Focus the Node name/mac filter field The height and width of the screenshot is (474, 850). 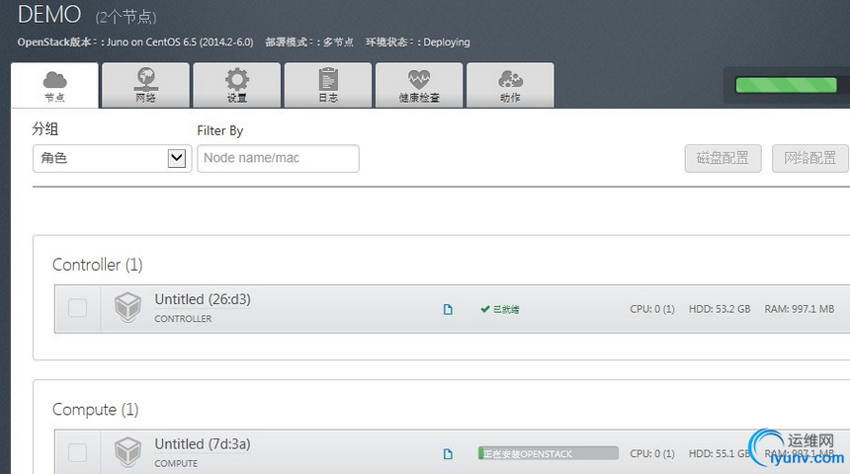pyautogui.click(x=278, y=158)
